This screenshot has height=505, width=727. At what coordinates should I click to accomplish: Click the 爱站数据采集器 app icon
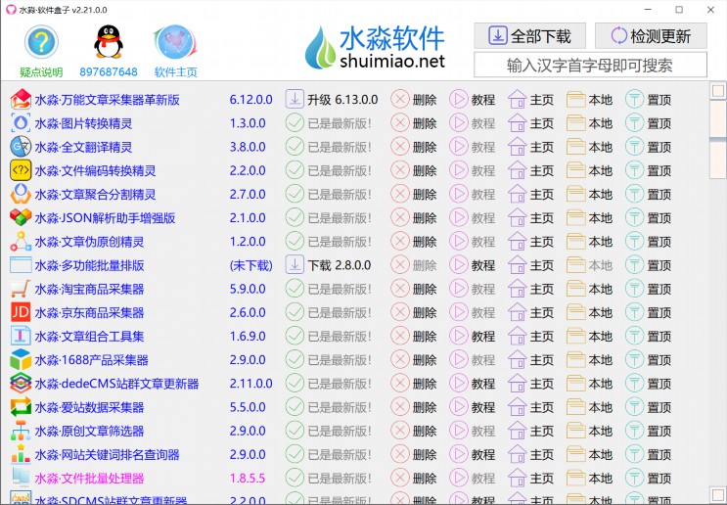[21, 407]
